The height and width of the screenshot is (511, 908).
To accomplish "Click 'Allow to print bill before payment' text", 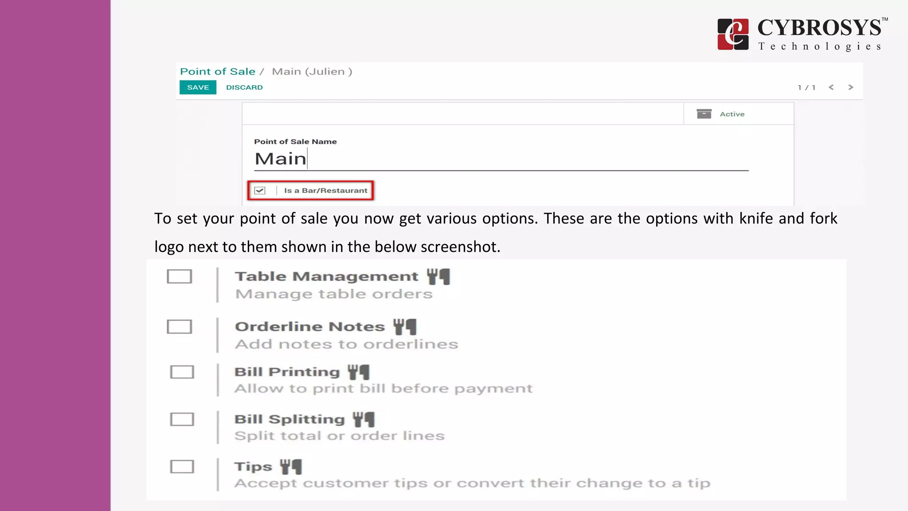I will (384, 389).
